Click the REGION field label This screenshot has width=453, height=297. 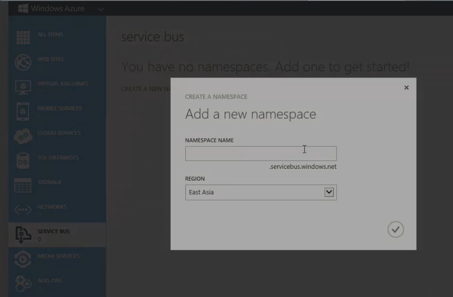pyautogui.click(x=195, y=179)
